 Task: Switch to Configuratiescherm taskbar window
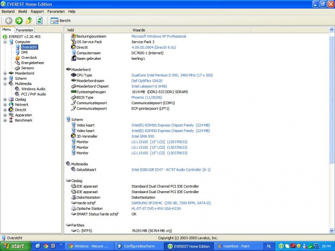click(139, 246)
